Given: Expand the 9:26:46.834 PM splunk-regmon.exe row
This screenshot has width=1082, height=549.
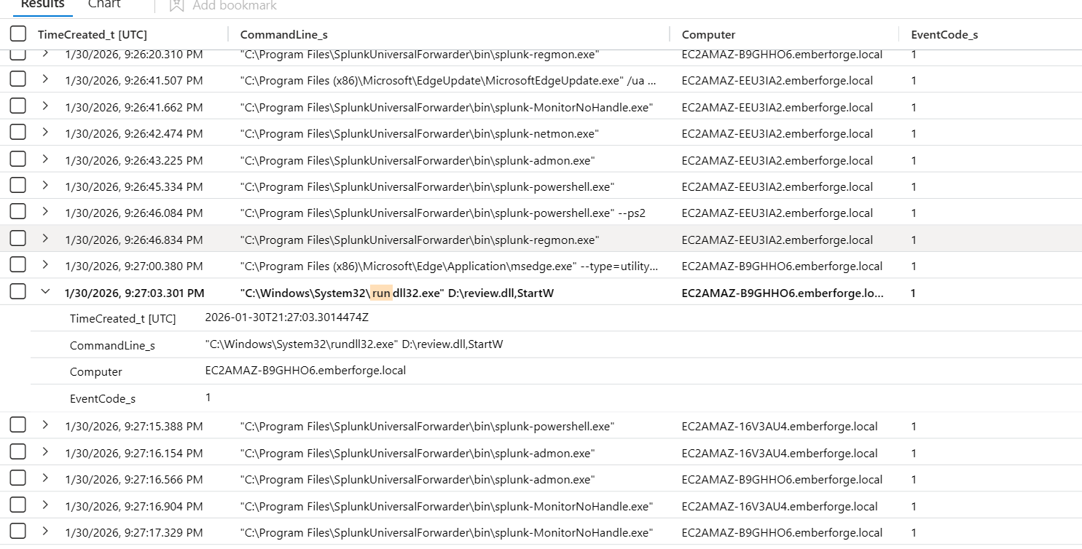Looking at the screenshot, I should point(45,239).
